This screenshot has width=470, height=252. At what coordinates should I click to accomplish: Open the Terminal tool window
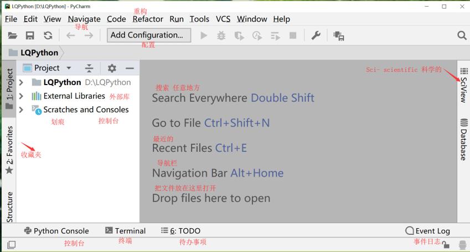(x=125, y=231)
